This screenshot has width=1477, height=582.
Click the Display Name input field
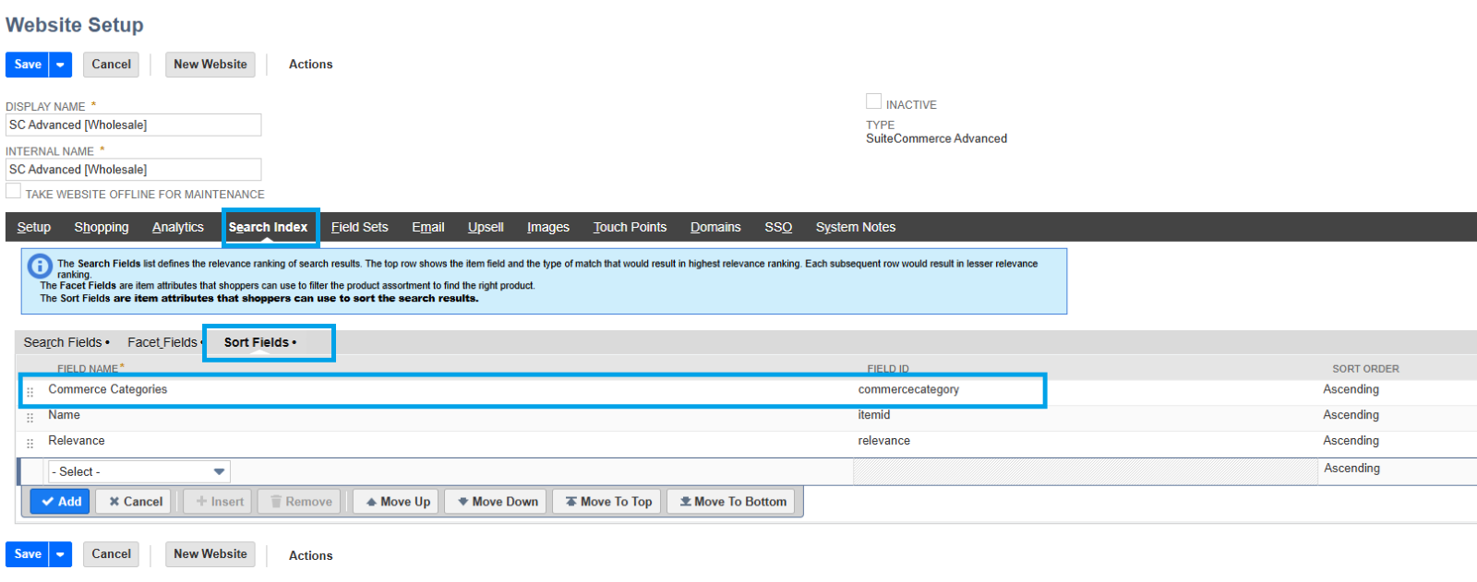(x=134, y=125)
